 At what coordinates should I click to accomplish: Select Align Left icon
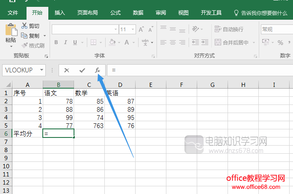(x=163, y=42)
